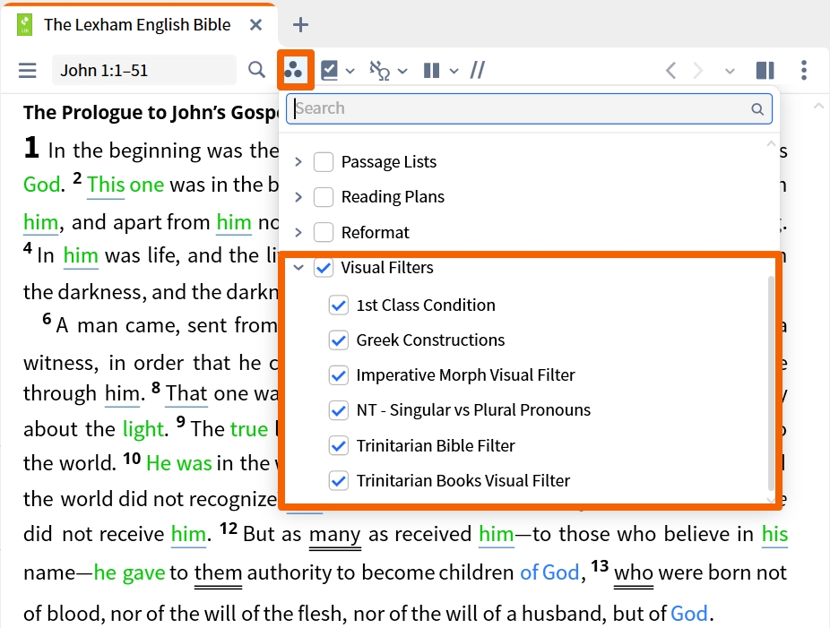Click the filter Search input field
This screenshot has height=628, width=830.
point(529,109)
